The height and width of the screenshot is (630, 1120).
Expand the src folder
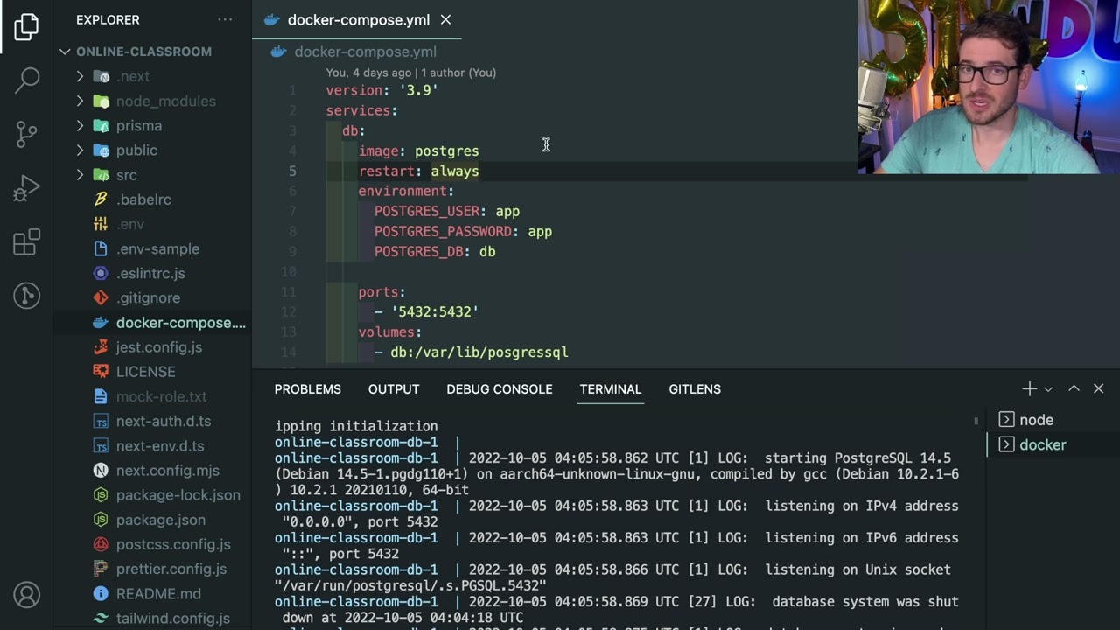point(127,175)
